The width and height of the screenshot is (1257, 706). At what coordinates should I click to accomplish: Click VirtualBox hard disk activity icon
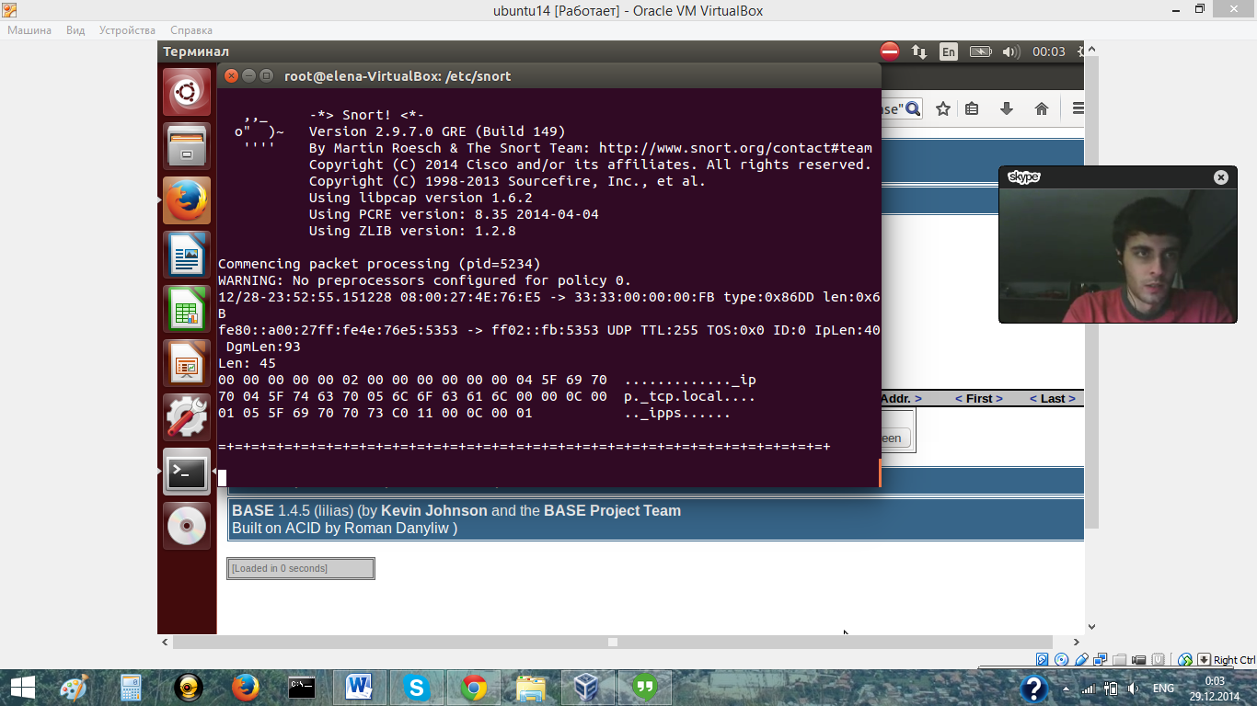(1043, 659)
